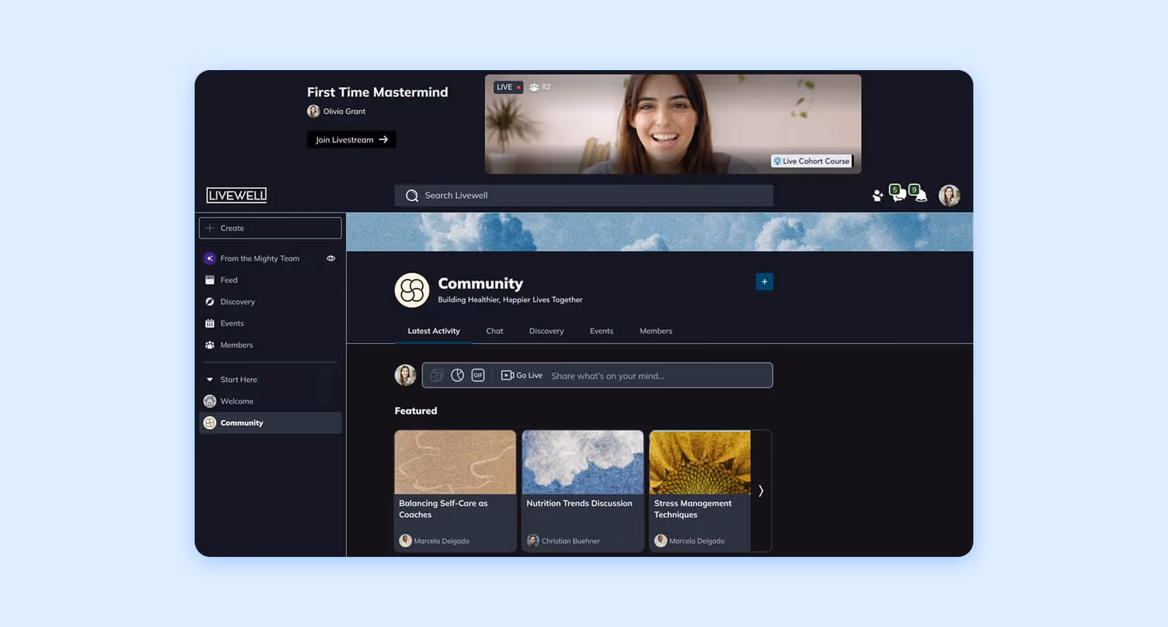Toggle visibility of From the Mighty Team
The image size is (1168, 627).
(x=331, y=258)
